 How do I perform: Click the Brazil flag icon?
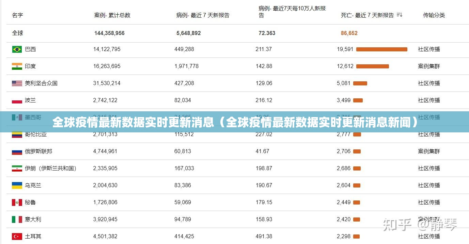[x=17, y=49]
